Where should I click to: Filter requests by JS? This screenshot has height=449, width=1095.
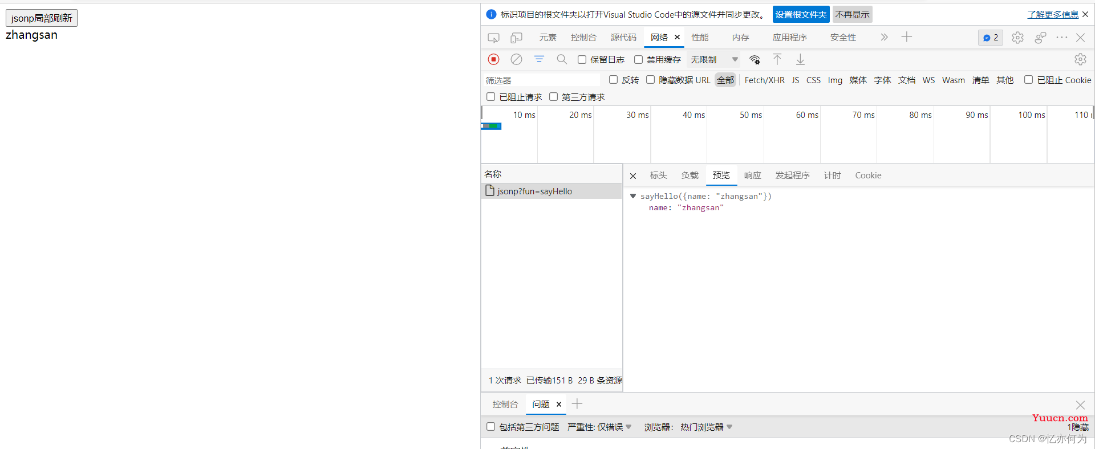[x=795, y=80]
